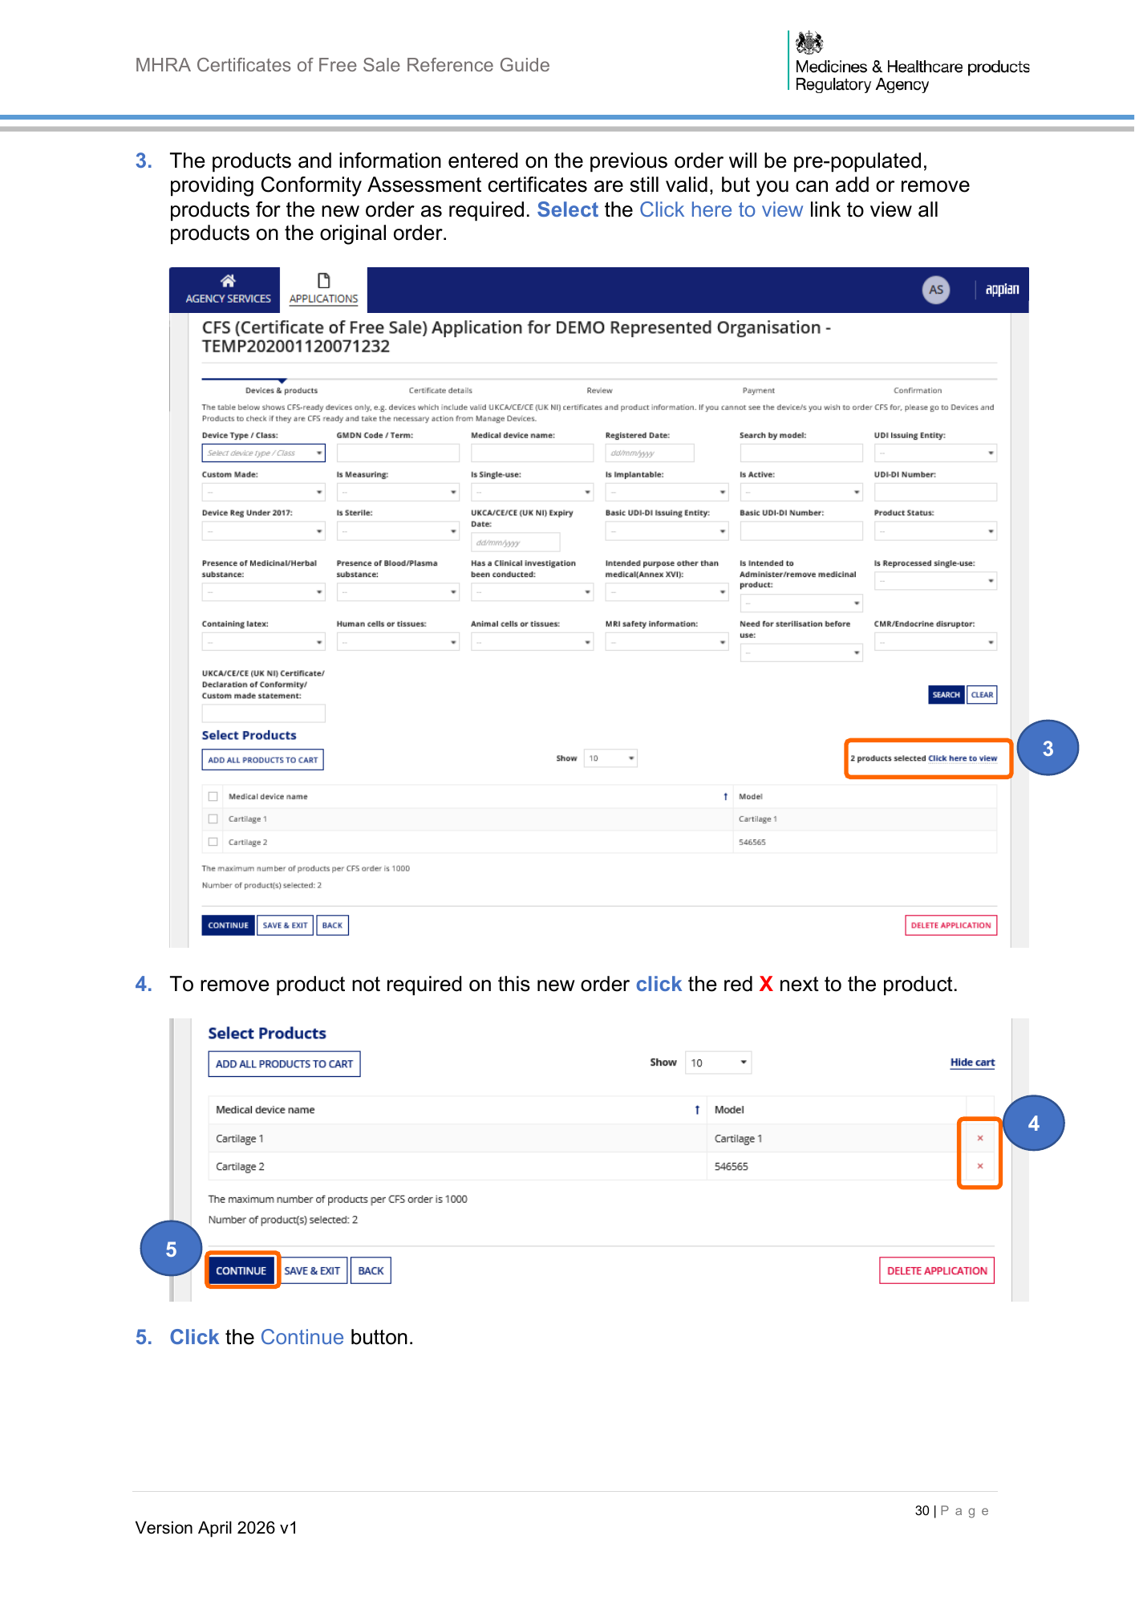
Task: Click 'Click here to view' link
Action: point(963,758)
